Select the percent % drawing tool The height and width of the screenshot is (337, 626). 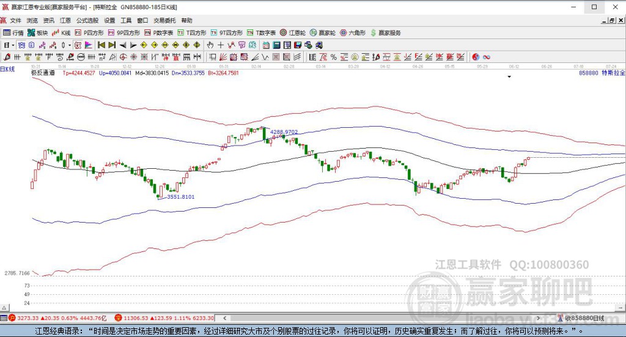pyautogui.click(x=334, y=57)
